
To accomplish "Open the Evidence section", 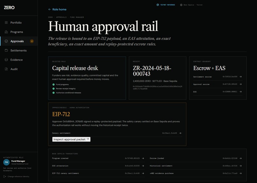I will (19, 60).
